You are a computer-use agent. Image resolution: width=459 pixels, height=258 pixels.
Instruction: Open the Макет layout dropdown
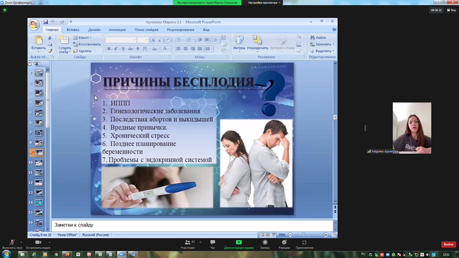point(83,37)
